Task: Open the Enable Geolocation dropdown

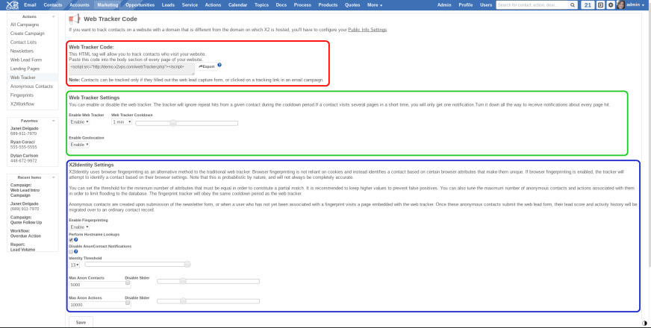Action: [79, 145]
